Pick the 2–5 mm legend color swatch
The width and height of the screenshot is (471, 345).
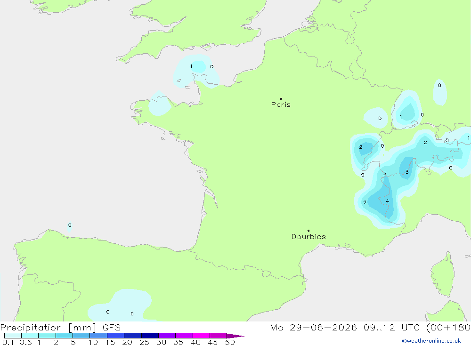point(64,336)
